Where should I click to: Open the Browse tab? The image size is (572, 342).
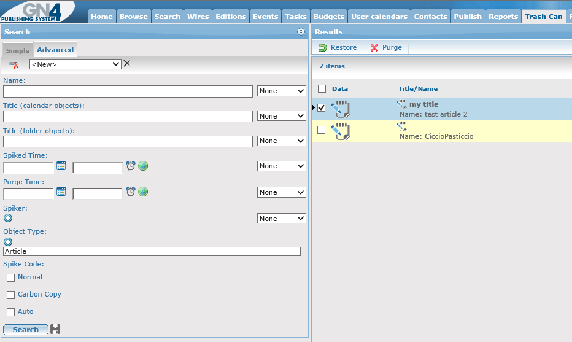point(134,17)
